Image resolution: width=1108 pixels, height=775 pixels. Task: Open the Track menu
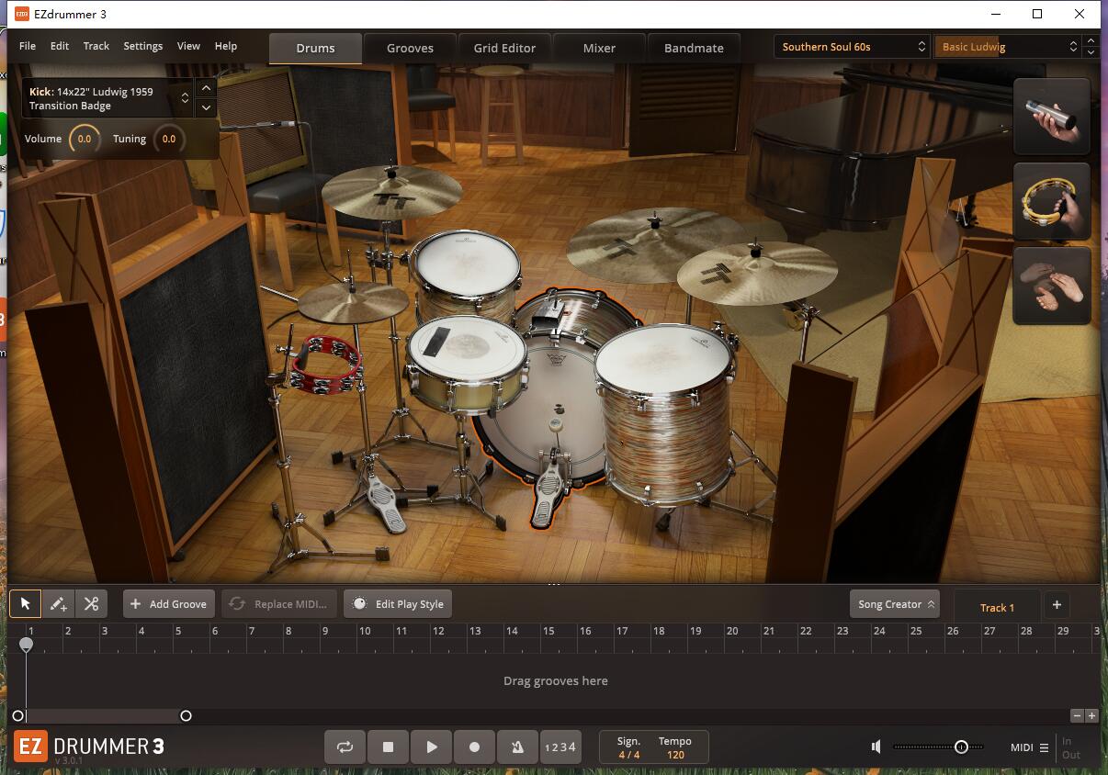pyautogui.click(x=96, y=46)
